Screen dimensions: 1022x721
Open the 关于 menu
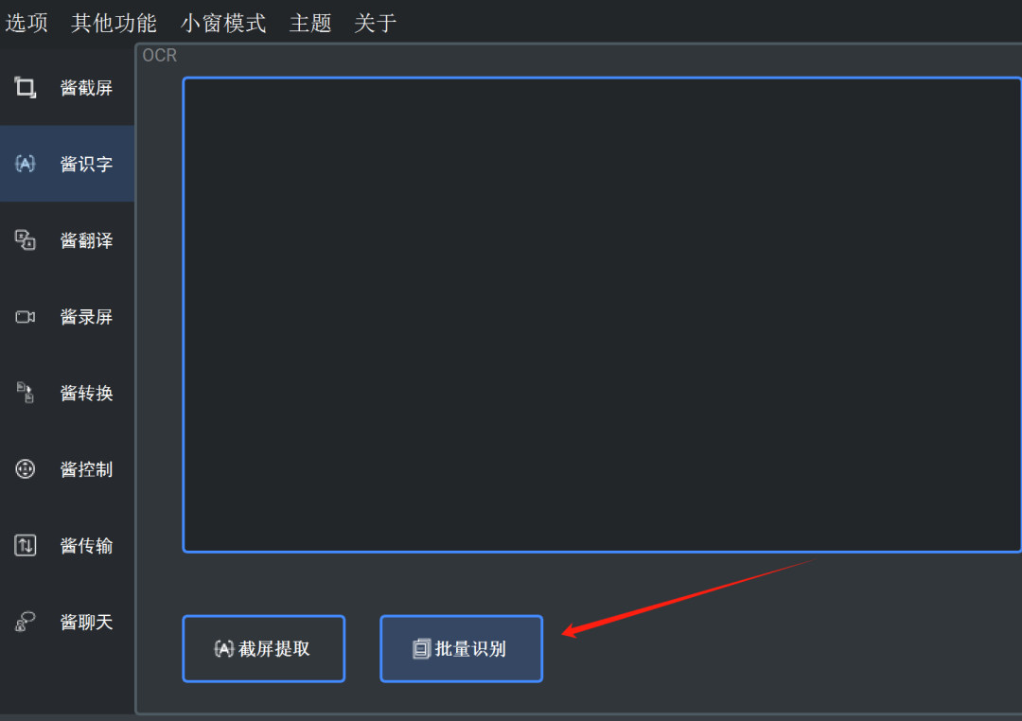point(376,23)
